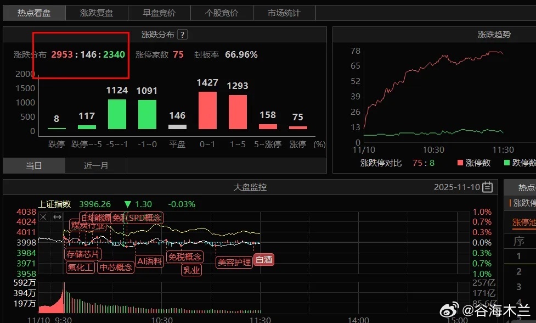Viewport: 536px width, 323px height.
Task: Toggle the 跌停数 series via green legend marker
Action: click(508, 162)
